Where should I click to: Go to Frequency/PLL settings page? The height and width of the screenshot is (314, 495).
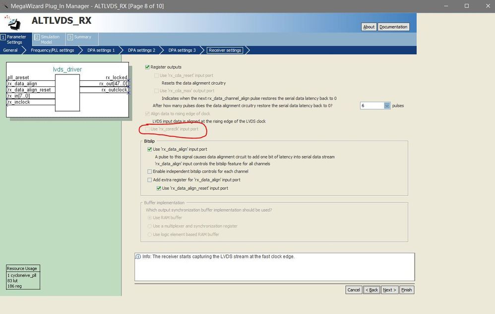click(53, 50)
